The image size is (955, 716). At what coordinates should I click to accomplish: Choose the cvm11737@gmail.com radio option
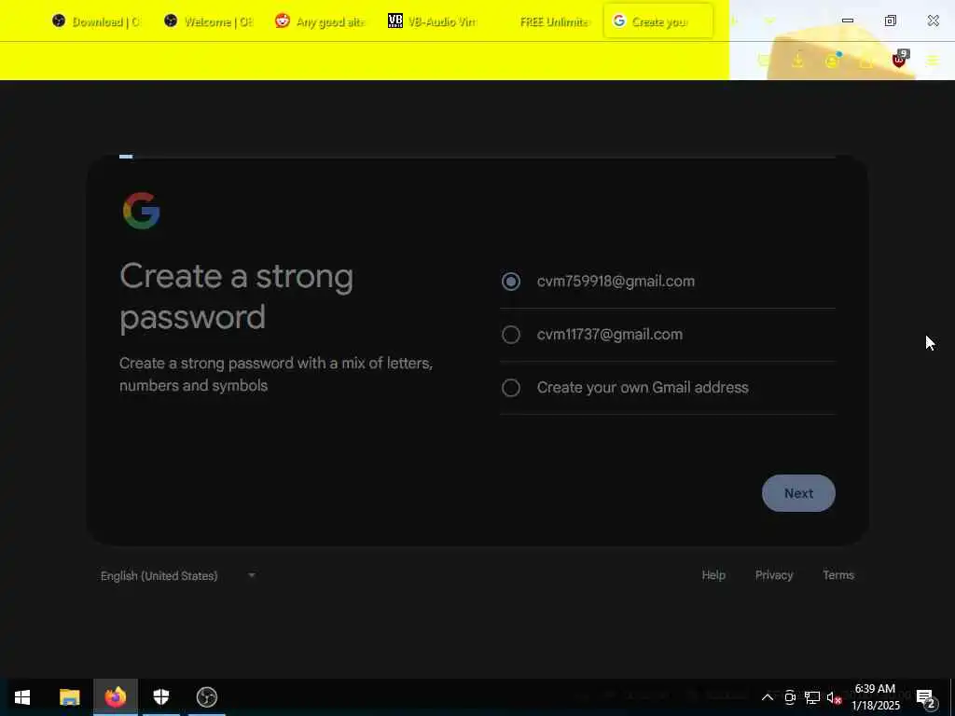pyautogui.click(x=510, y=335)
